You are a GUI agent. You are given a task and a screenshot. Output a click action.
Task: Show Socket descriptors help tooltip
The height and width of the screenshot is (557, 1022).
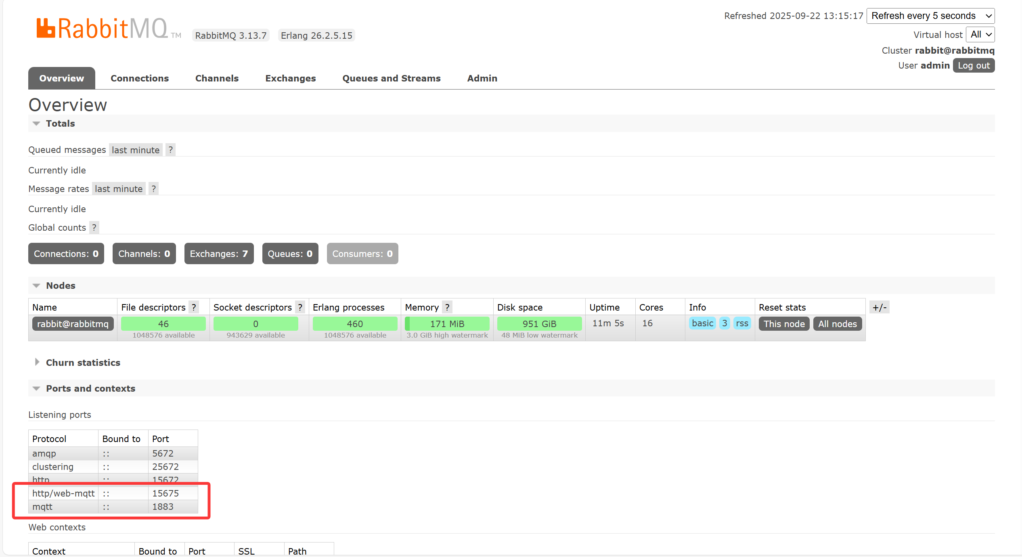[300, 307]
